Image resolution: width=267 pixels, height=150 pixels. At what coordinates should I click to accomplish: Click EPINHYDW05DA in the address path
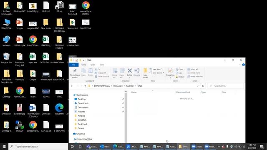point(102,86)
